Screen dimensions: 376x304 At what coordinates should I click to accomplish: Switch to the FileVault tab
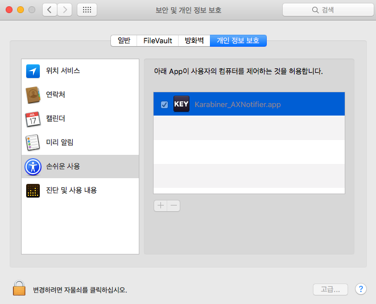pos(158,40)
